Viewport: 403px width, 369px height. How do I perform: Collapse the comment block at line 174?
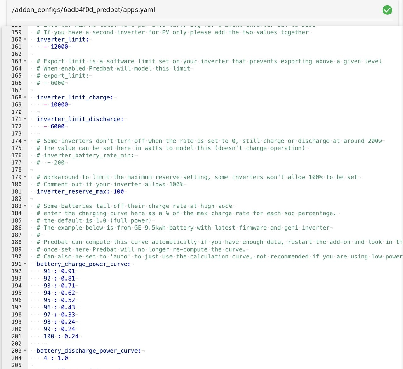pyautogui.click(x=25, y=141)
